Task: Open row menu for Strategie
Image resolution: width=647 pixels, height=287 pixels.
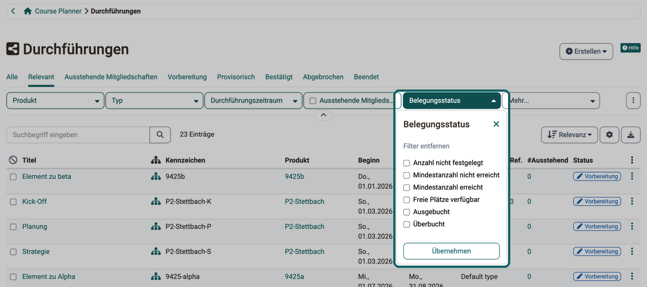Action: [x=632, y=252]
